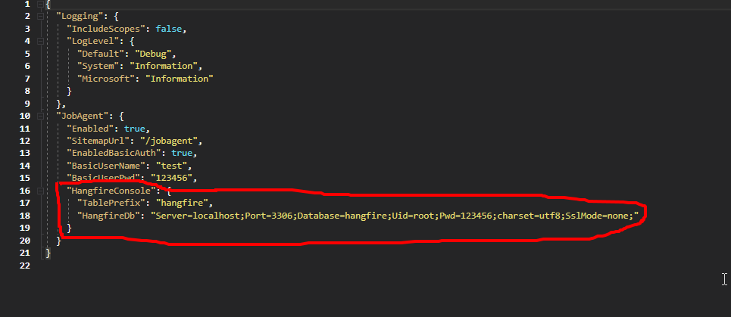Fold the "LogLevel" block
This screenshot has width=731, height=317.
point(39,42)
